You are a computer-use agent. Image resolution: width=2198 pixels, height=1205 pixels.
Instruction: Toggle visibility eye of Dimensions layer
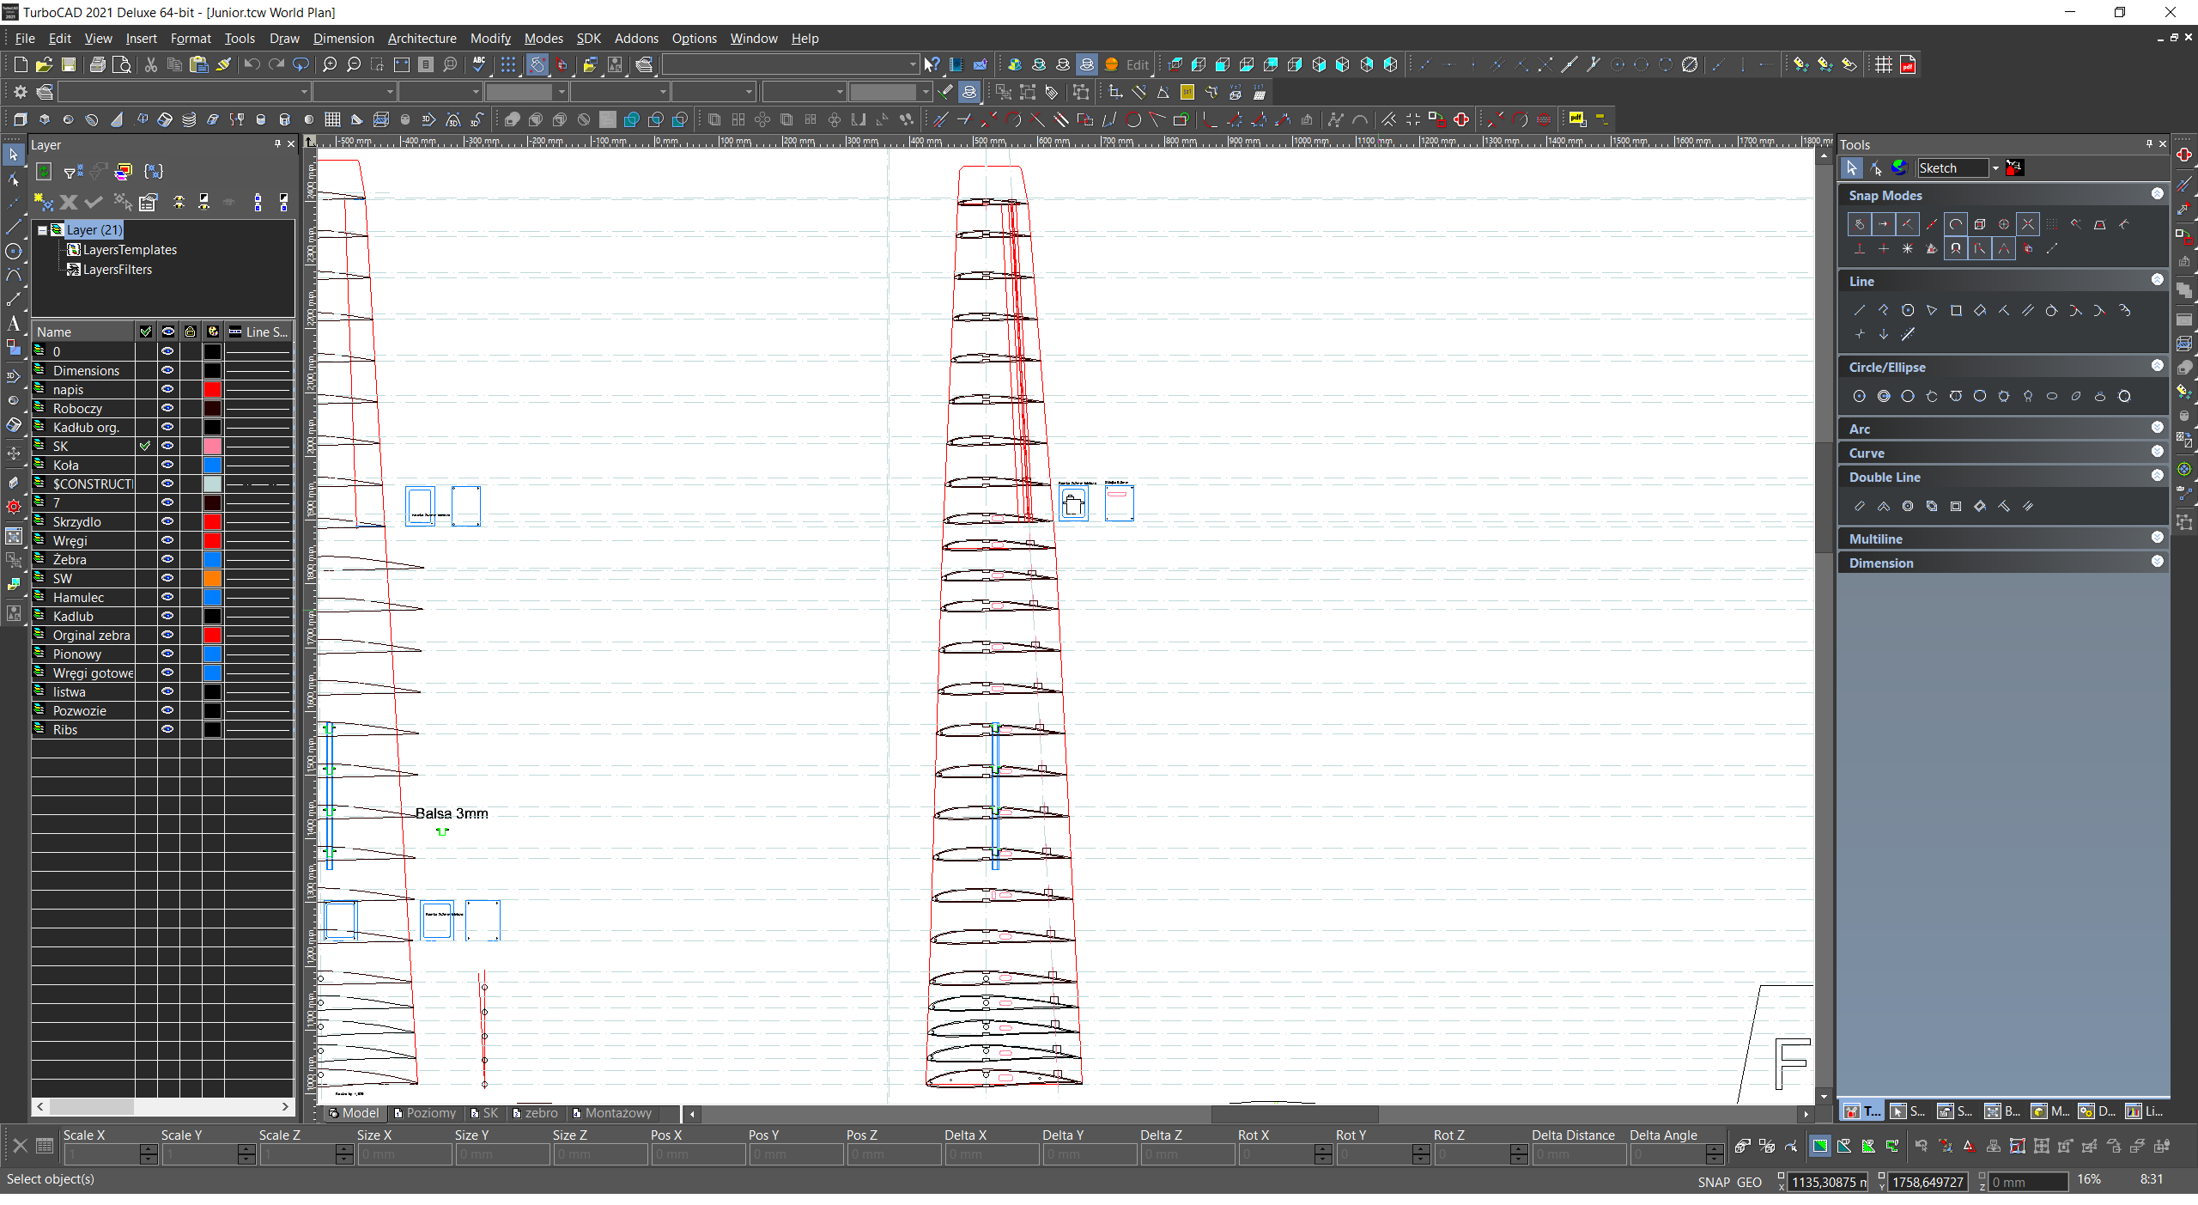168,371
